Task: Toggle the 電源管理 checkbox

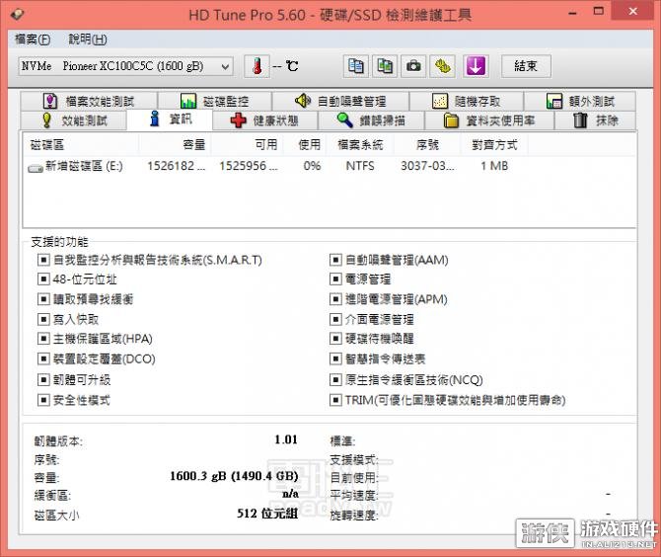Action: [335, 278]
